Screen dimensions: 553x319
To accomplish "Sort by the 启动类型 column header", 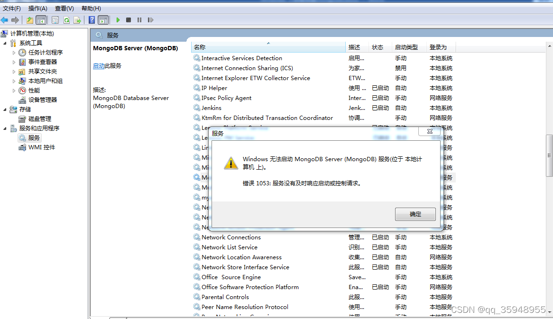I will coord(409,47).
